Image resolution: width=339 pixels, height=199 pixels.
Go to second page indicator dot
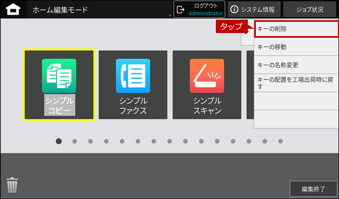[75, 142]
